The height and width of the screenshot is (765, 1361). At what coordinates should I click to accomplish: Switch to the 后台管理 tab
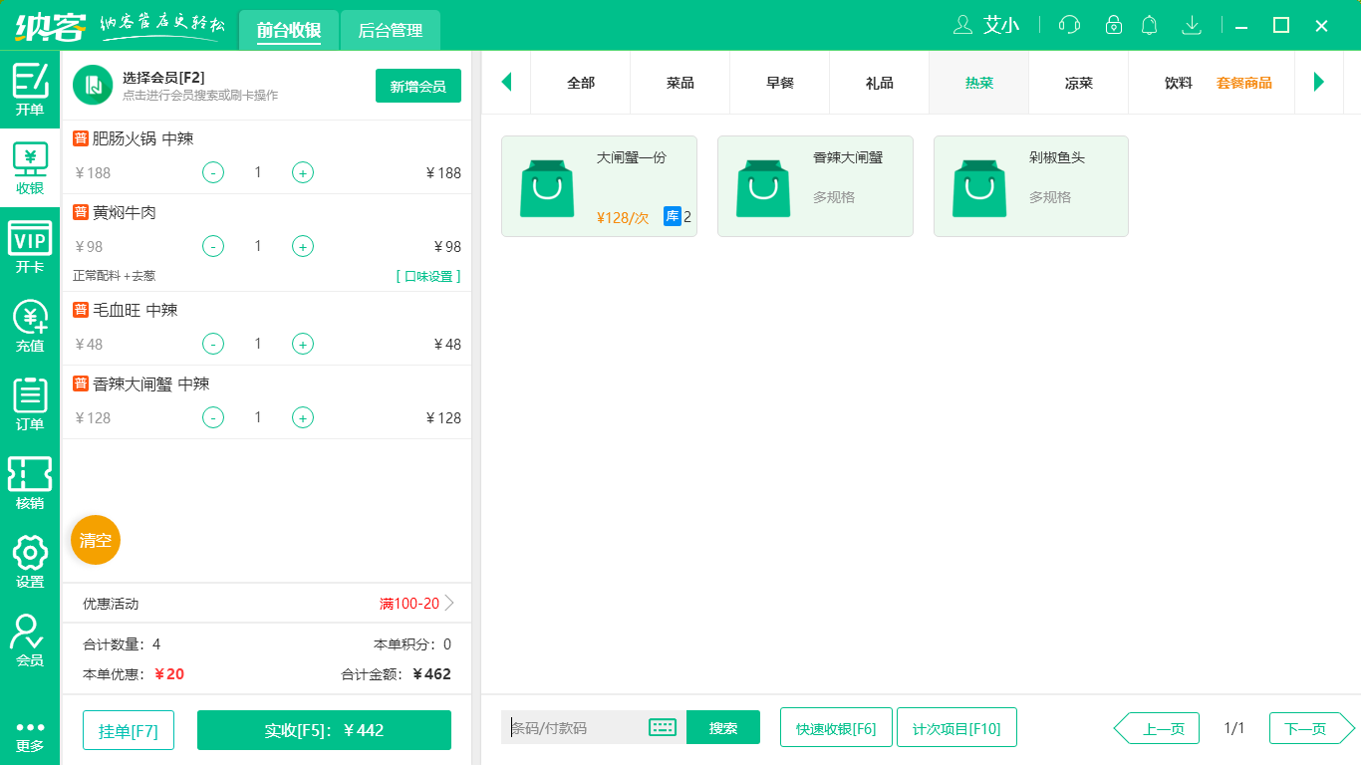tap(390, 30)
